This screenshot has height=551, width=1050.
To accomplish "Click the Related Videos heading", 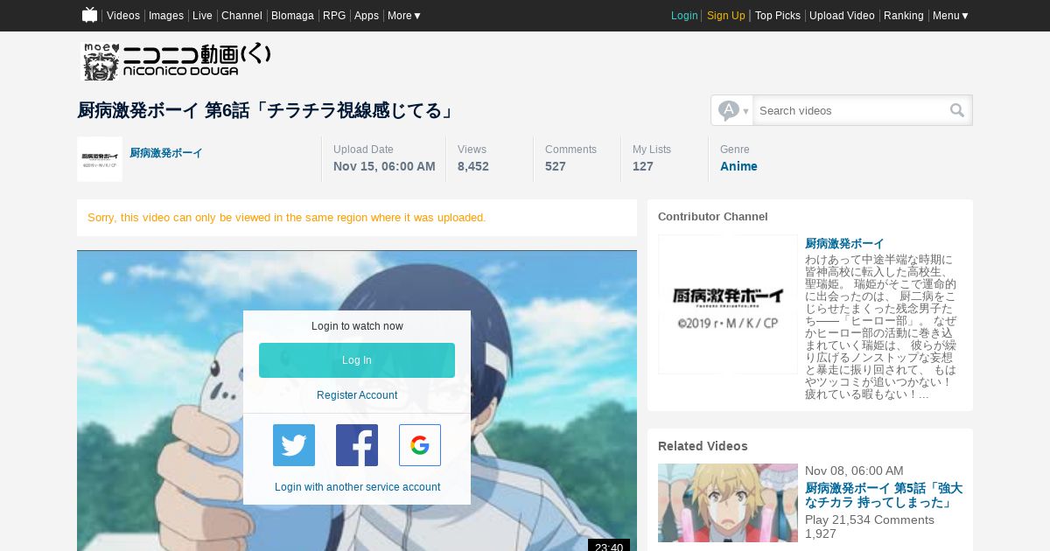I will (703, 446).
